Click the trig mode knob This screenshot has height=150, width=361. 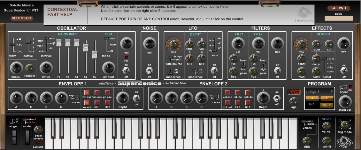tap(345, 125)
